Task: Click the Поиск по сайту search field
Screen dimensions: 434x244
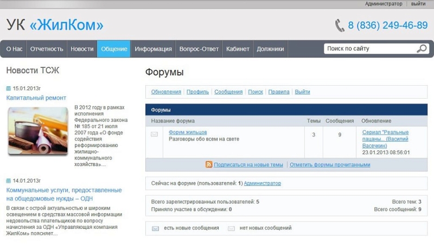Action: [x=369, y=49]
